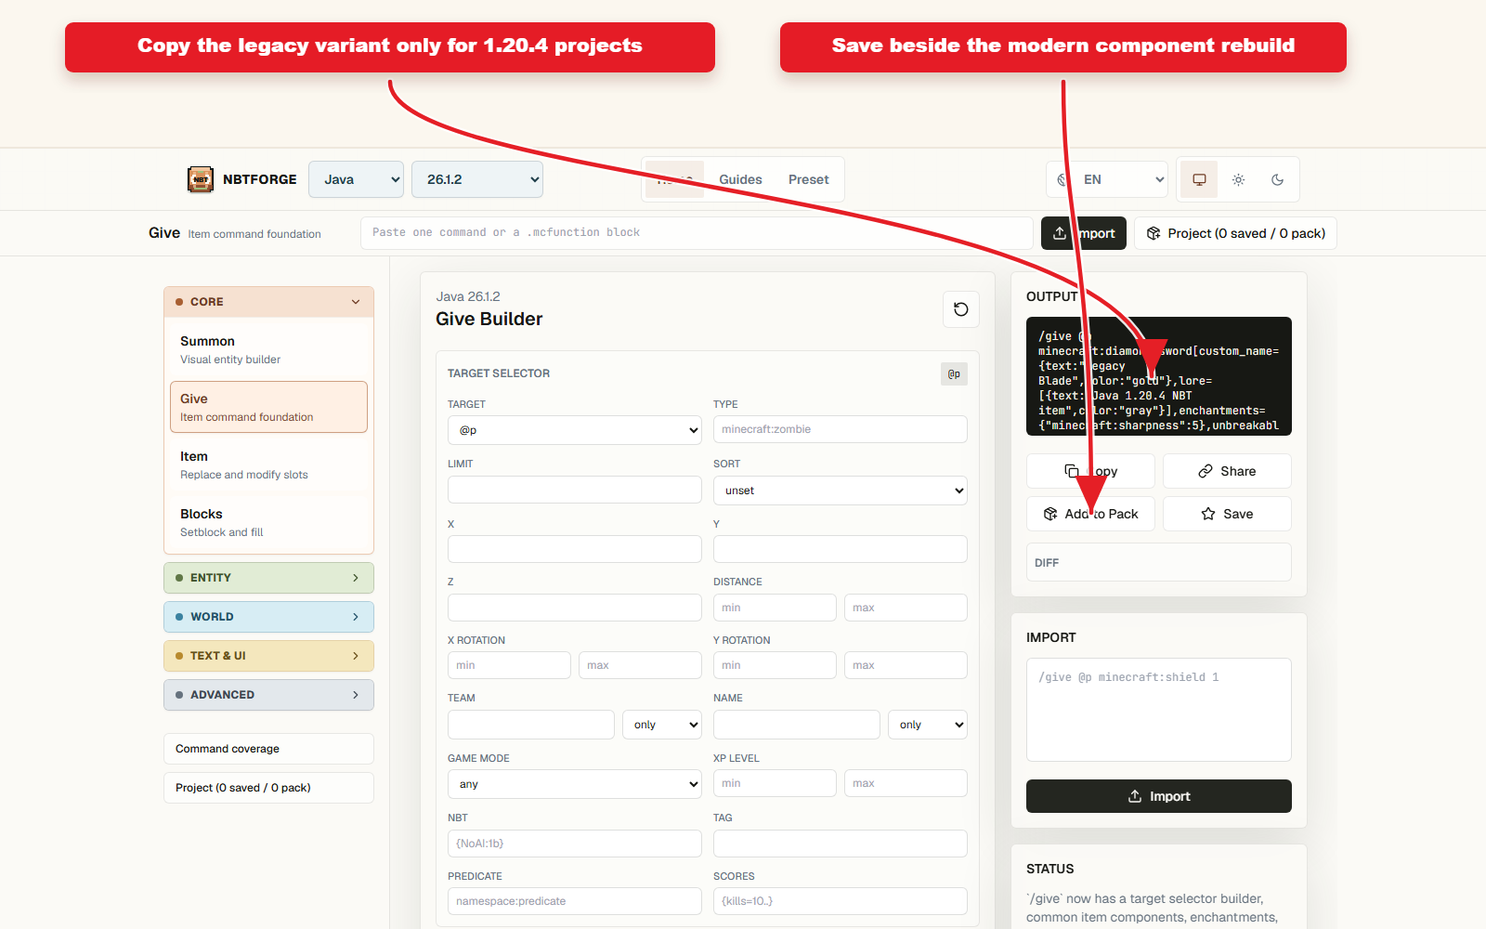The width and height of the screenshot is (1486, 929).
Task: Focus the Scores {kills=10..} field
Action: pyautogui.click(x=841, y=901)
